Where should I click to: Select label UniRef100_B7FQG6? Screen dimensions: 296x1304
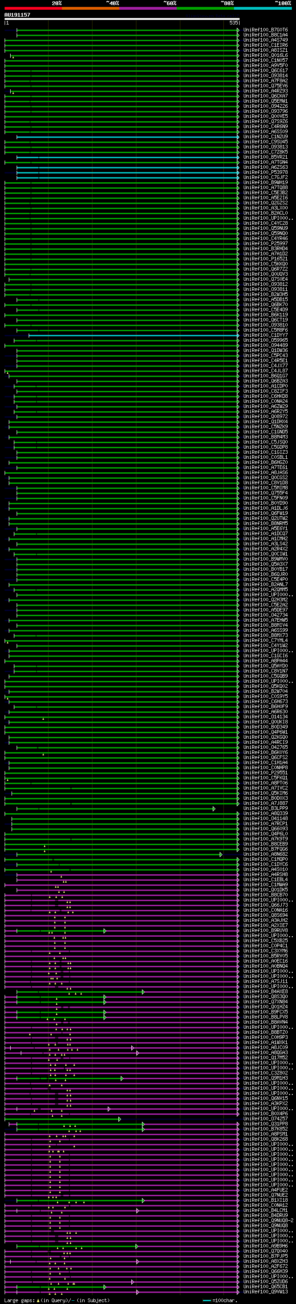(265, 849)
